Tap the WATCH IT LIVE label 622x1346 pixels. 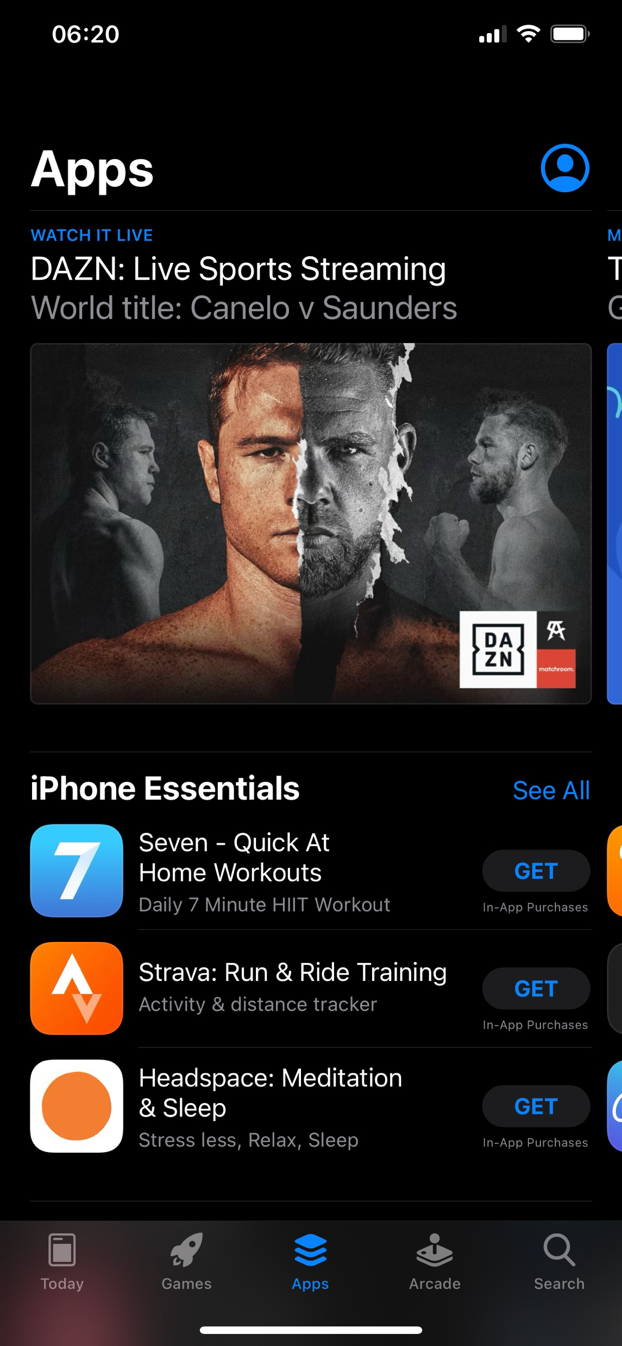pyautogui.click(x=92, y=235)
